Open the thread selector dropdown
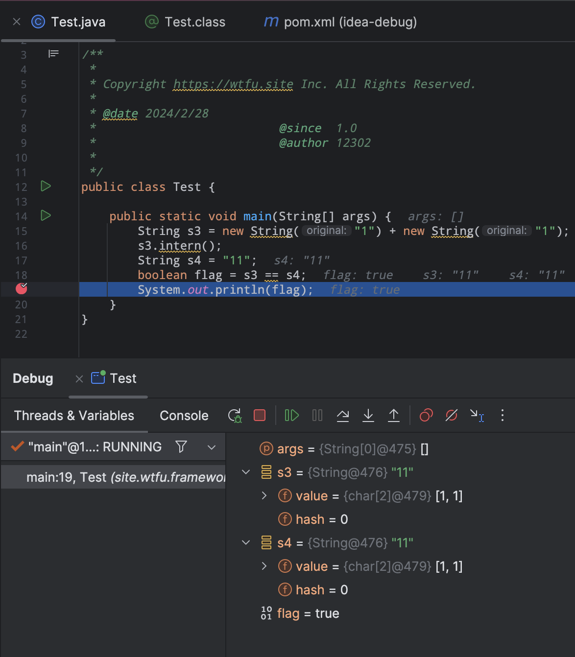This screenshot has height=657, width=575. click(212, 447)
